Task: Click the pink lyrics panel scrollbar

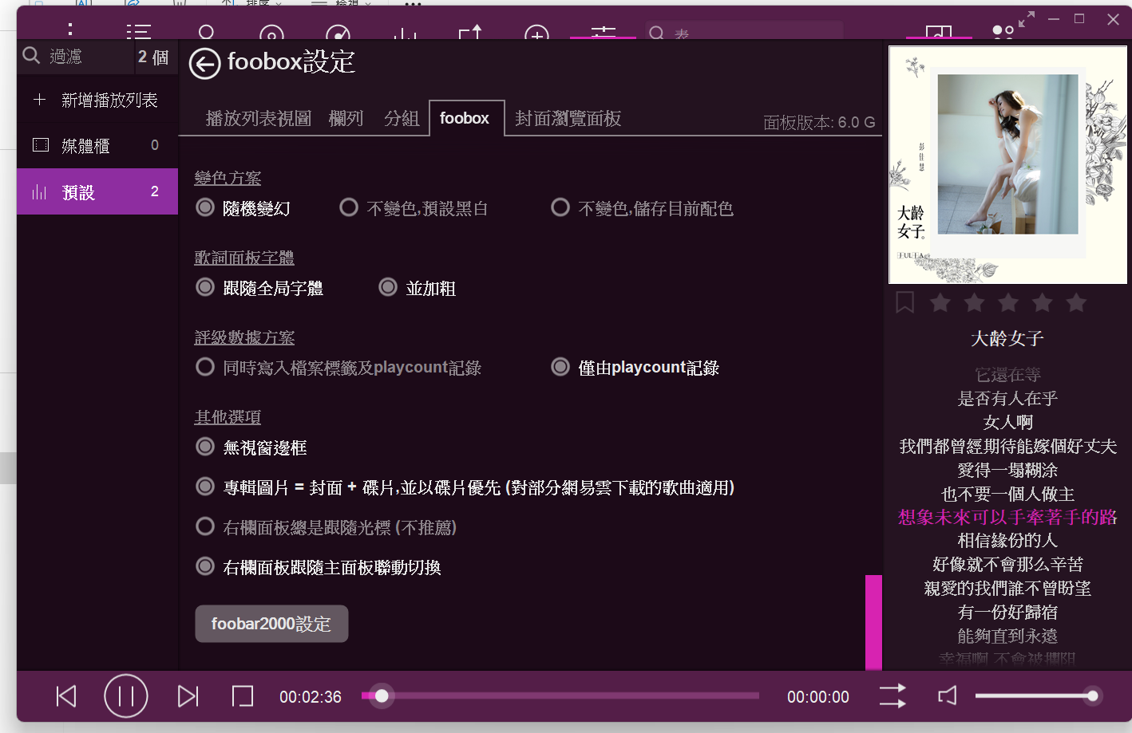Action: point(873,622)
